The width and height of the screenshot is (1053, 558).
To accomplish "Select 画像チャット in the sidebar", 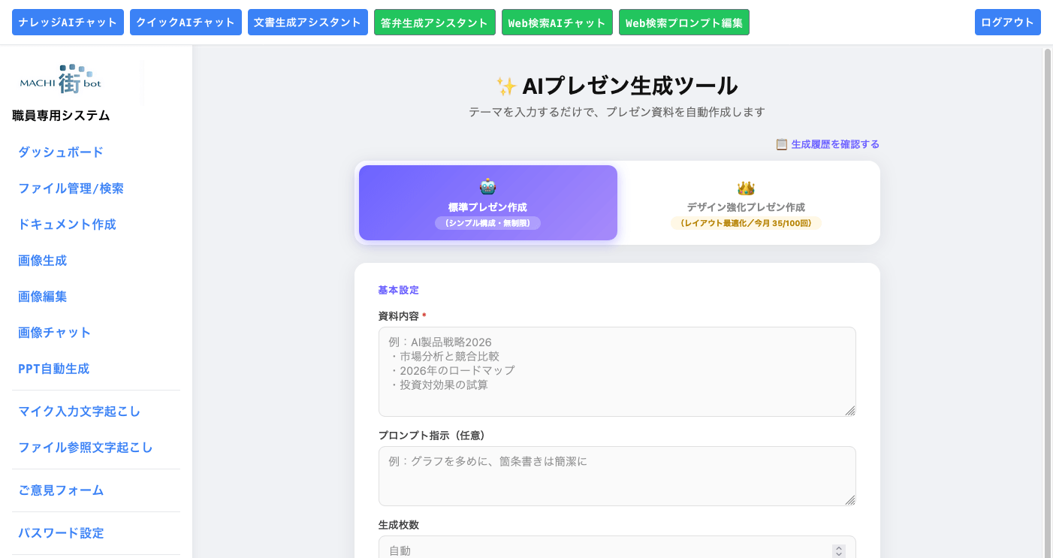I will point(55,333).
